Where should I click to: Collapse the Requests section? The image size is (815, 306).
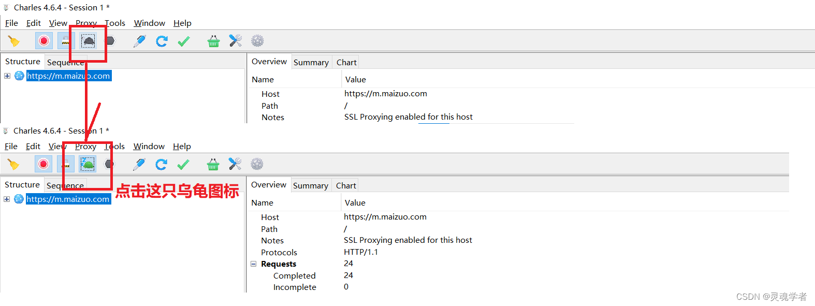(x=254, y=264)
